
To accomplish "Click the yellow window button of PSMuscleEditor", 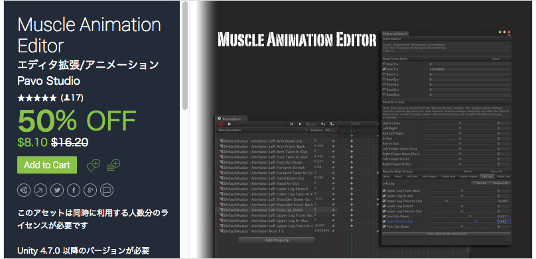I will (505, 32).
